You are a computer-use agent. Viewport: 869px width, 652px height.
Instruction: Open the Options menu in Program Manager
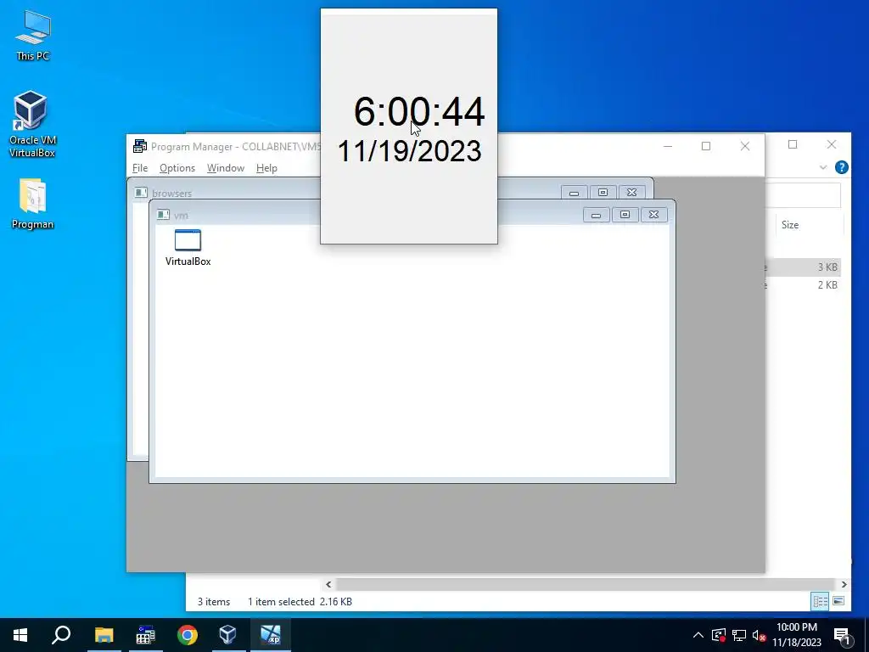pos(177,168)
